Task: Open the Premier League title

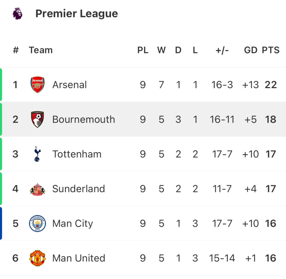Action: tap(77, 13)
